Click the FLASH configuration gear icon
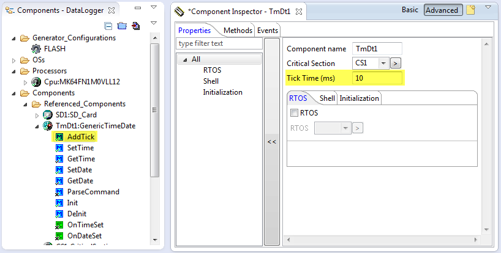Screen dimensions: 501x253 point(36,49)
